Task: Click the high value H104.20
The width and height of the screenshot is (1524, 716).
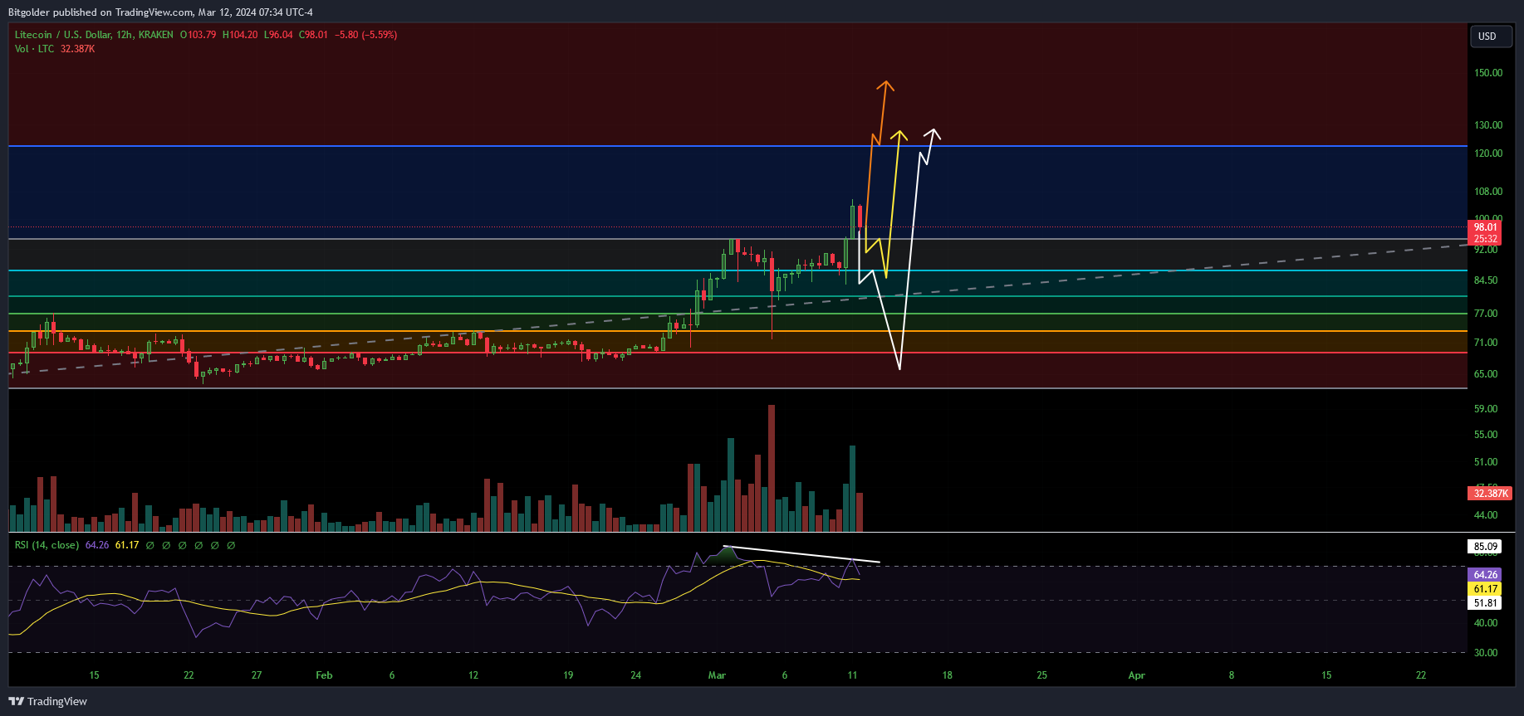Action: (240, 35)
